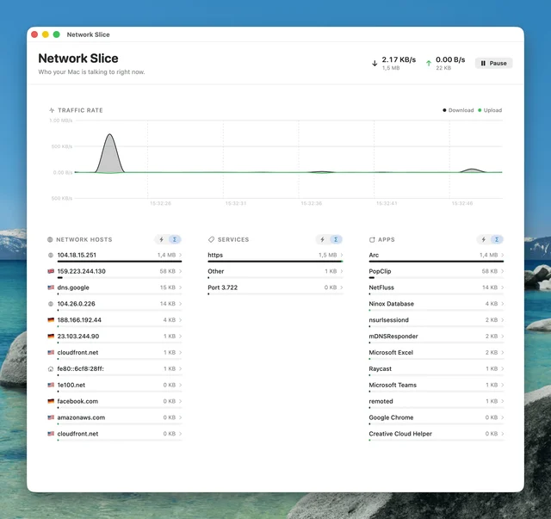The width and height of the screenshot is (551, 519).
Task: Expand details chevron for 104.18.15.251
Action: 180,255
